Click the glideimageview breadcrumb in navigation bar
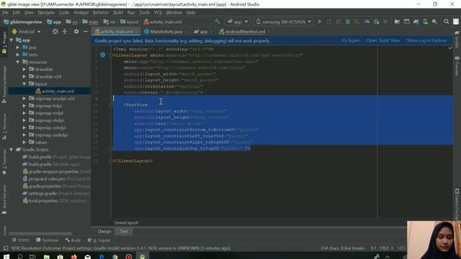Image resolution: width=461 pixels, height=259 pixels. 23,22
